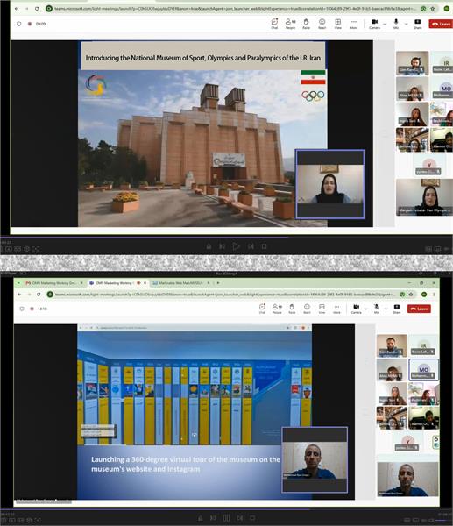The image size is (453, 526).
Task: Reload the page in the lower browser
Action: (x=39, y=295)
